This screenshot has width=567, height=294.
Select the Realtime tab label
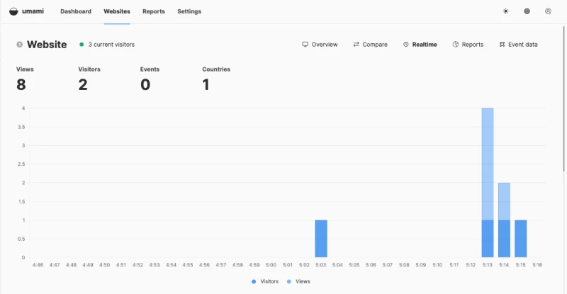click(x=425, y=45)
